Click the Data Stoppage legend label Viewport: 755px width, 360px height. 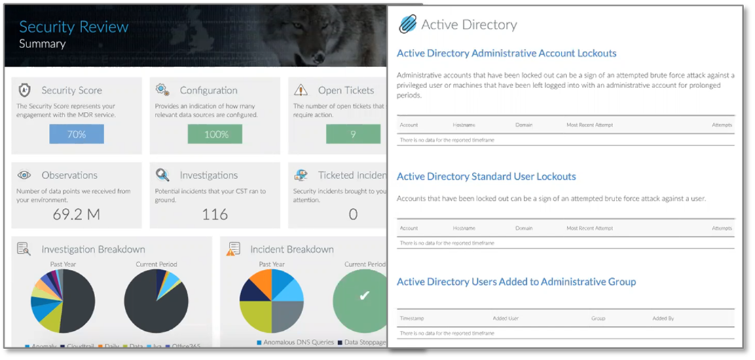pos(366,342)
